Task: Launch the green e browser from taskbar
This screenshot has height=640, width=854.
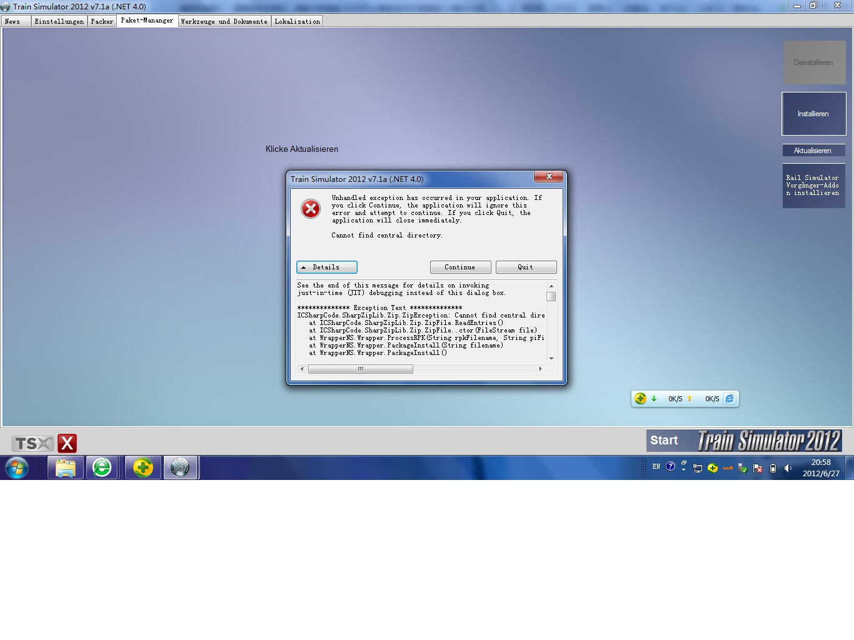Action: pos(102,467)
